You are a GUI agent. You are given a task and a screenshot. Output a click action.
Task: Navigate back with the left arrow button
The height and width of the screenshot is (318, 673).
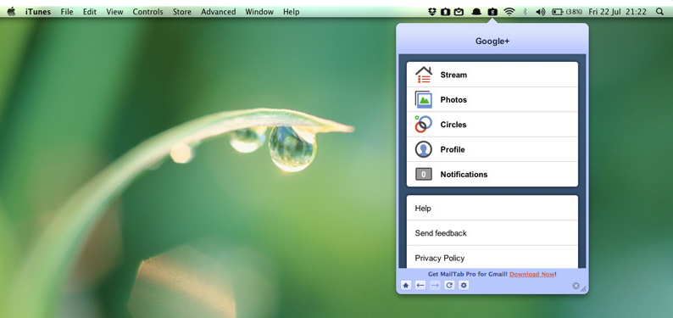point(420,286)
